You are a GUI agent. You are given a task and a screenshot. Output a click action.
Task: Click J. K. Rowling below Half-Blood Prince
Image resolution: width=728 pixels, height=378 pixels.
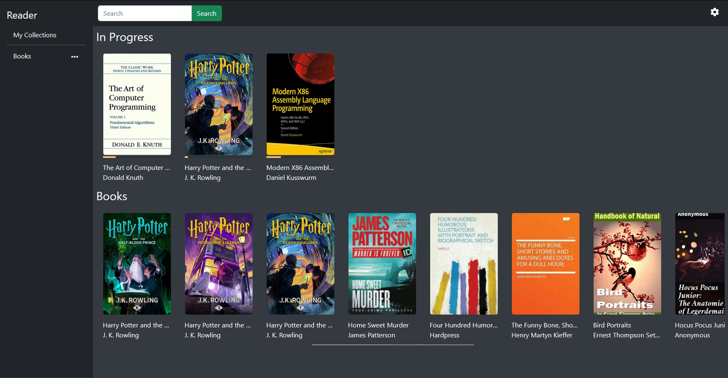coord(121,335)
